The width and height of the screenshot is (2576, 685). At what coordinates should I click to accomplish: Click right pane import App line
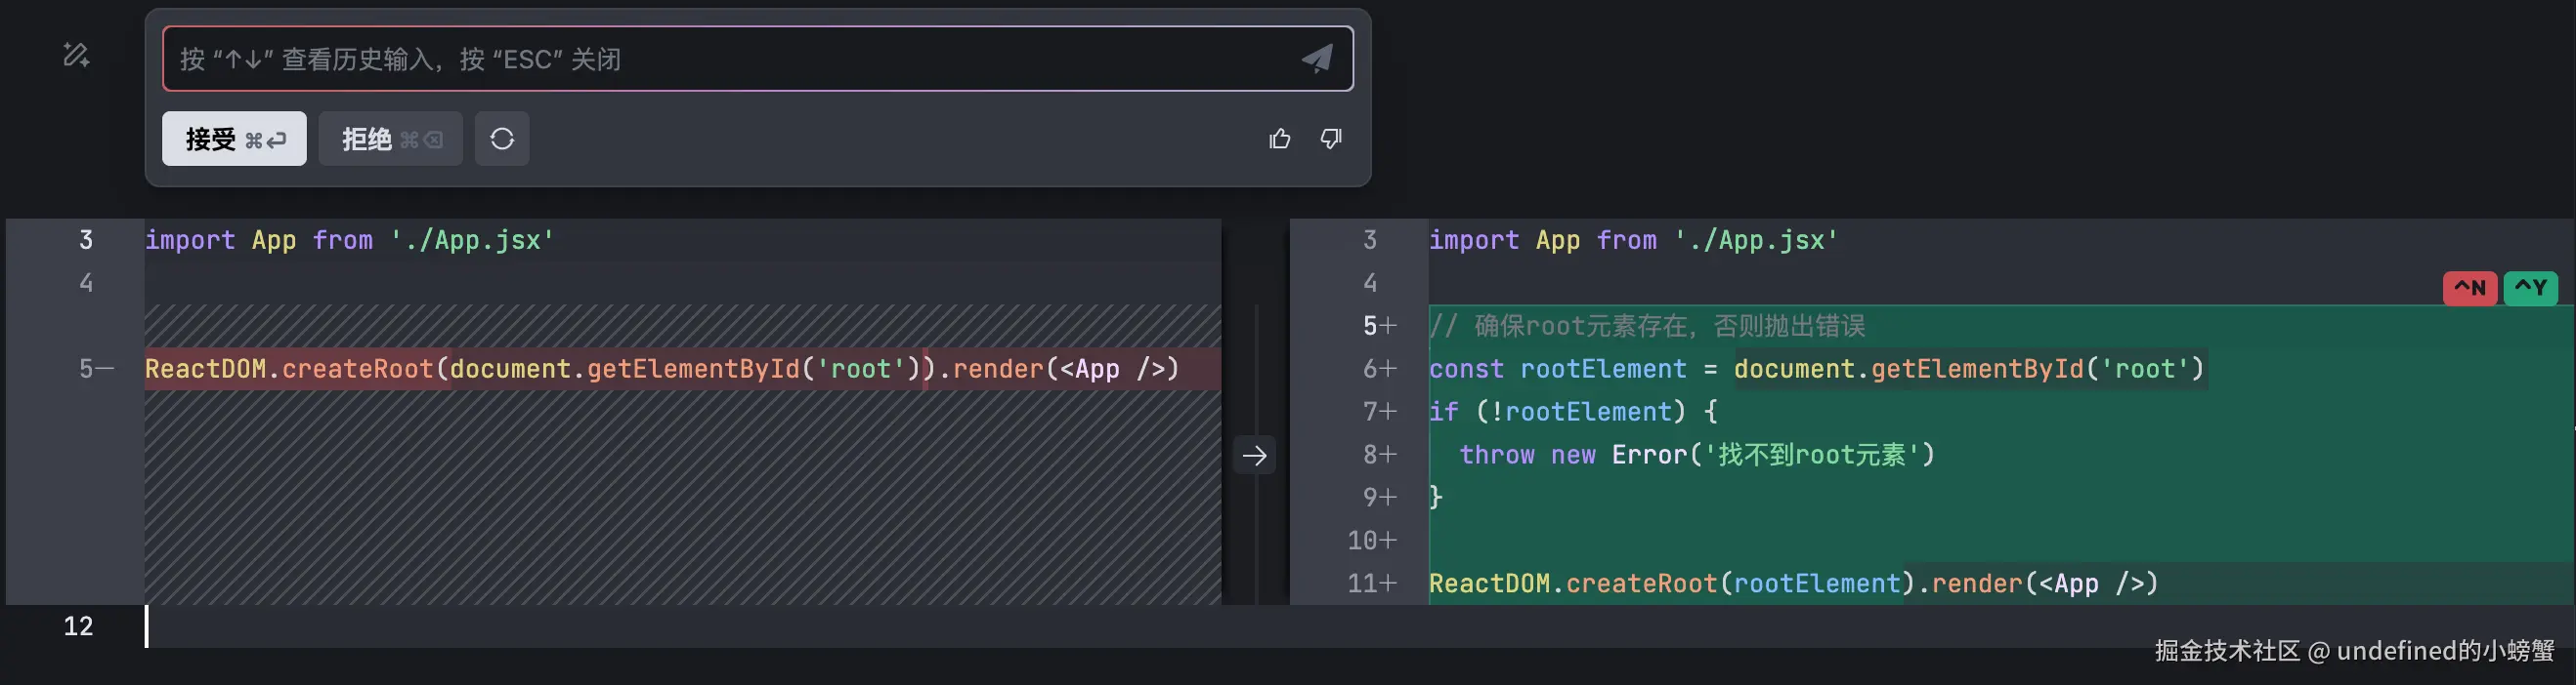pos(1633,241)
